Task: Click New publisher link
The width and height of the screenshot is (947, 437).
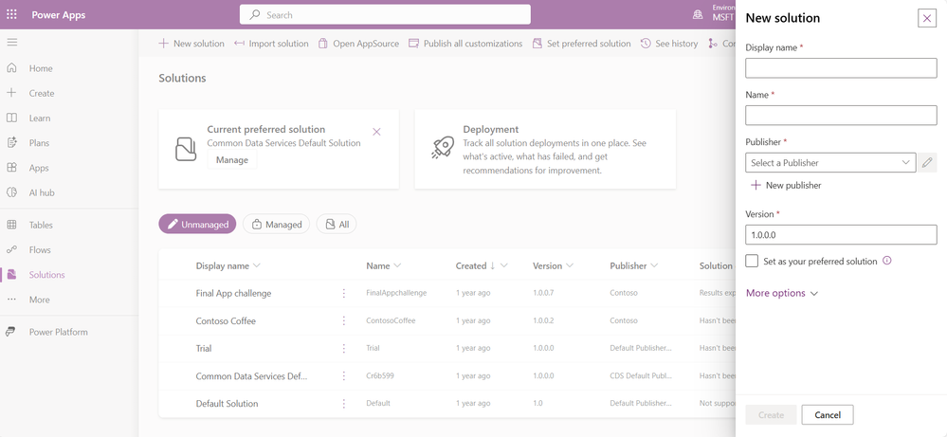Action: [786, 185]
